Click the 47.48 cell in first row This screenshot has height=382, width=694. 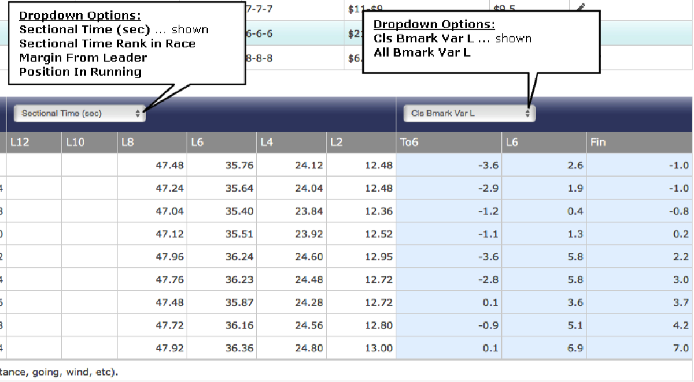152,166
